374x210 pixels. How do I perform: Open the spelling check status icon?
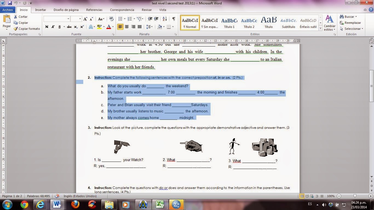coord(57,196)
